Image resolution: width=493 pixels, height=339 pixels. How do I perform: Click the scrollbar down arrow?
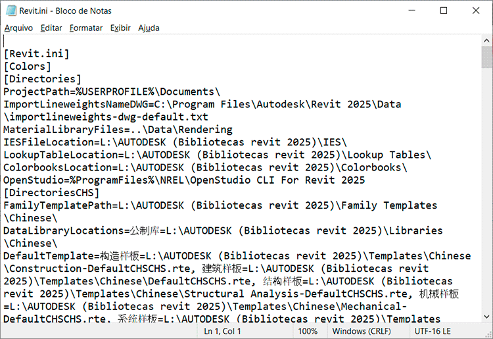click(x=486, y=317)
